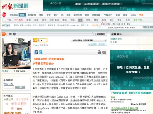
Task: Click 東北規劃 tag in hot tags
Action: coord(19,104)
